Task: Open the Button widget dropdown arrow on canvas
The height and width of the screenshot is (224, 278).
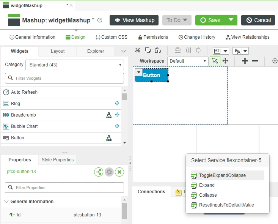Action: pyautogui.click(x=139, y=72)
